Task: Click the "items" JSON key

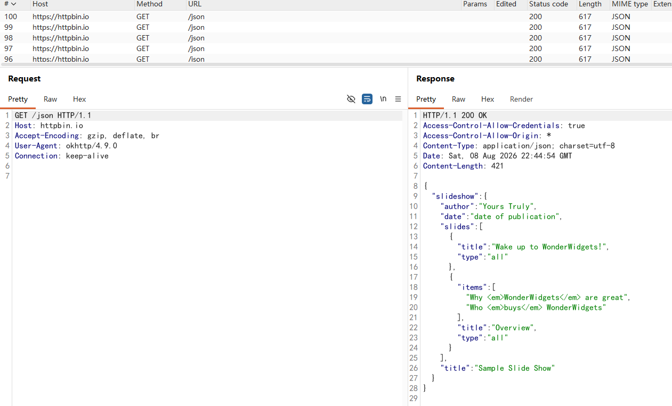Action: 472,287
